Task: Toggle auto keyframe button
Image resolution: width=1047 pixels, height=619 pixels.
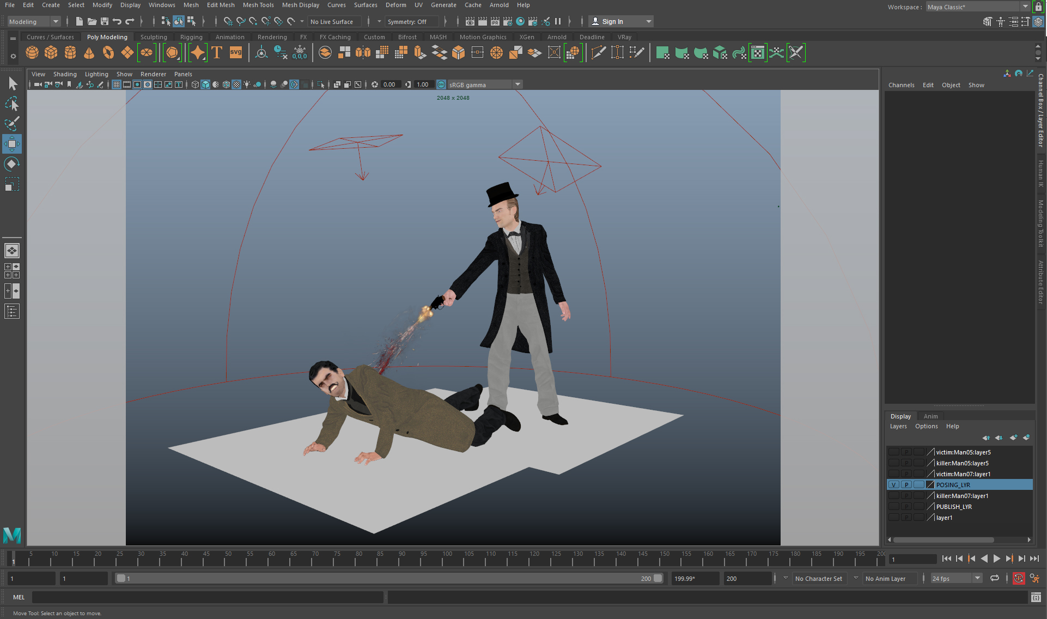Action: (x=1018, y=579)
